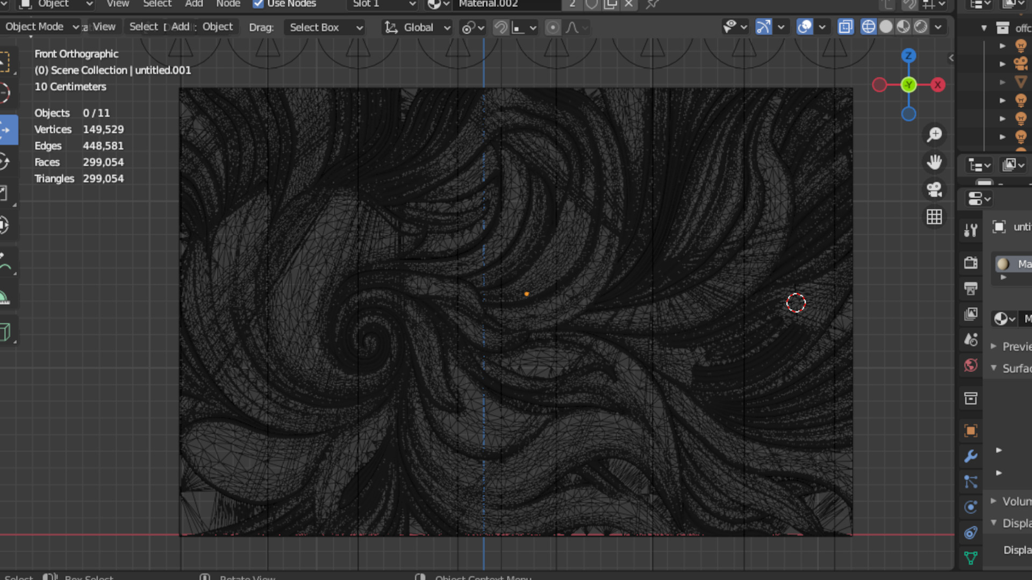Open the Global transform orientation dropdown

(x=417, y=27)
